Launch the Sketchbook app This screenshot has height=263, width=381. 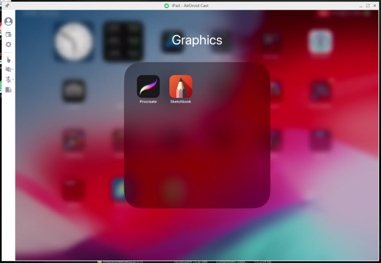[x=180, y=86]
